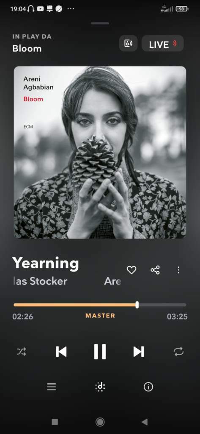Image resolution: width=200 pixels, height=434 pixels.
Task: Open the three-dot more options menu
Action: (x=178, y=270)
